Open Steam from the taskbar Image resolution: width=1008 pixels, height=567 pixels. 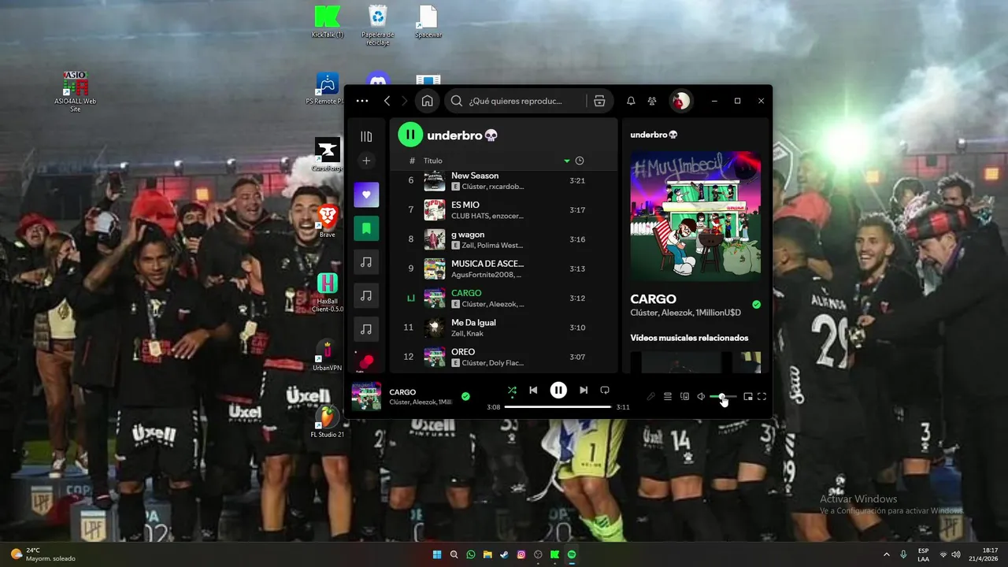pos(504,554)
